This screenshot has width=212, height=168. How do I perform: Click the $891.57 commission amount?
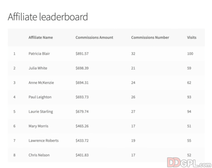pyautogui.click(x=83, y=54)
